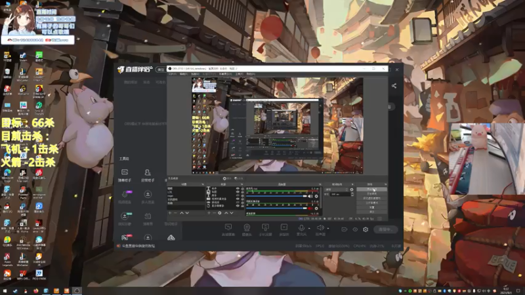Viewport: 525px width, 295px height.
Task: Open the 文件 menu in OBS
Action: tap(173, 74)
